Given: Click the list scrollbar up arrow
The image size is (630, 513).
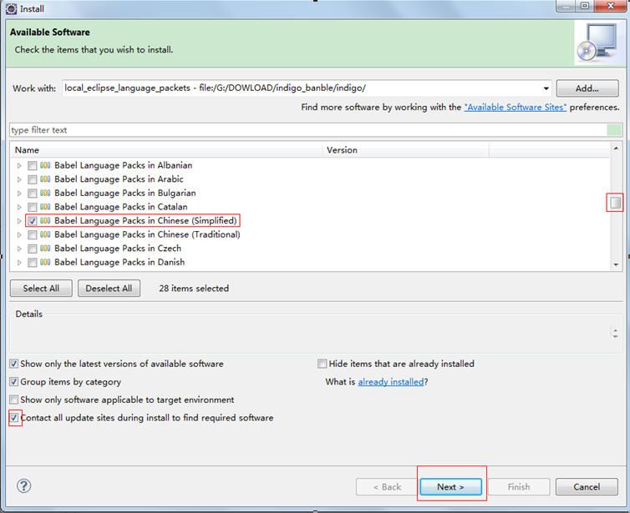Looking at the screenshot, I should pyautogui.click(x=616, y=148).
